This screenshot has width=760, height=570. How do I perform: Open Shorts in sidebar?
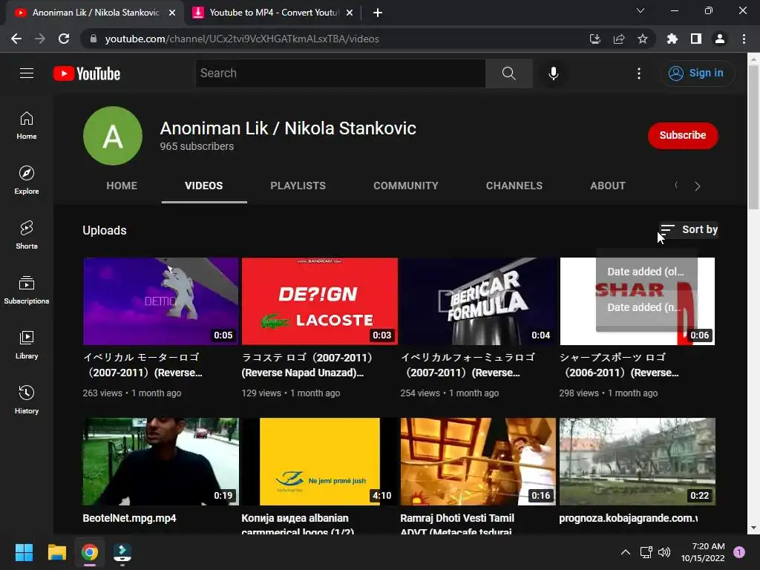point(27,235)
